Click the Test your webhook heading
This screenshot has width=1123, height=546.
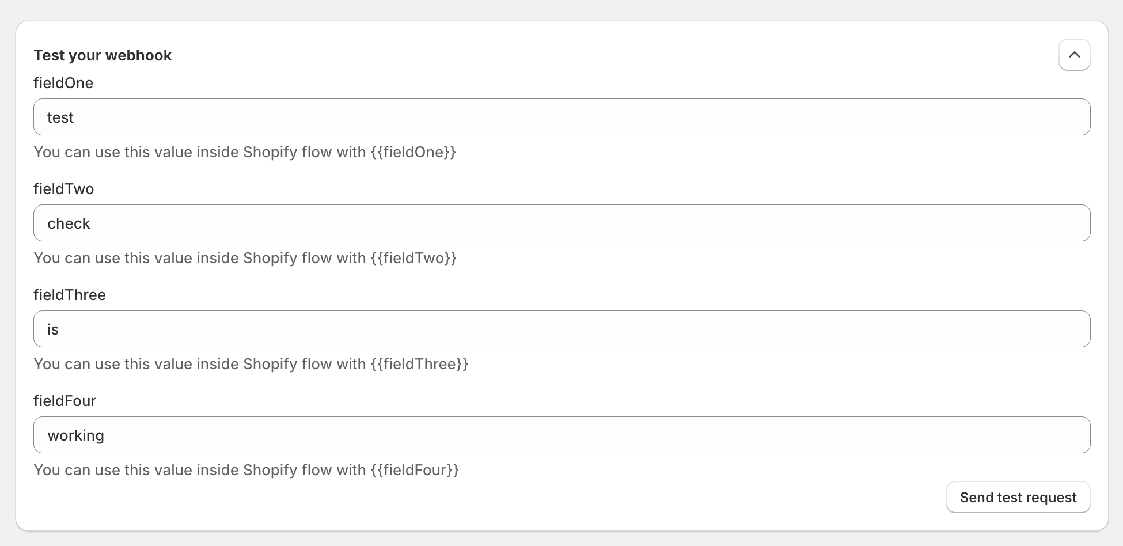(103, 55)
